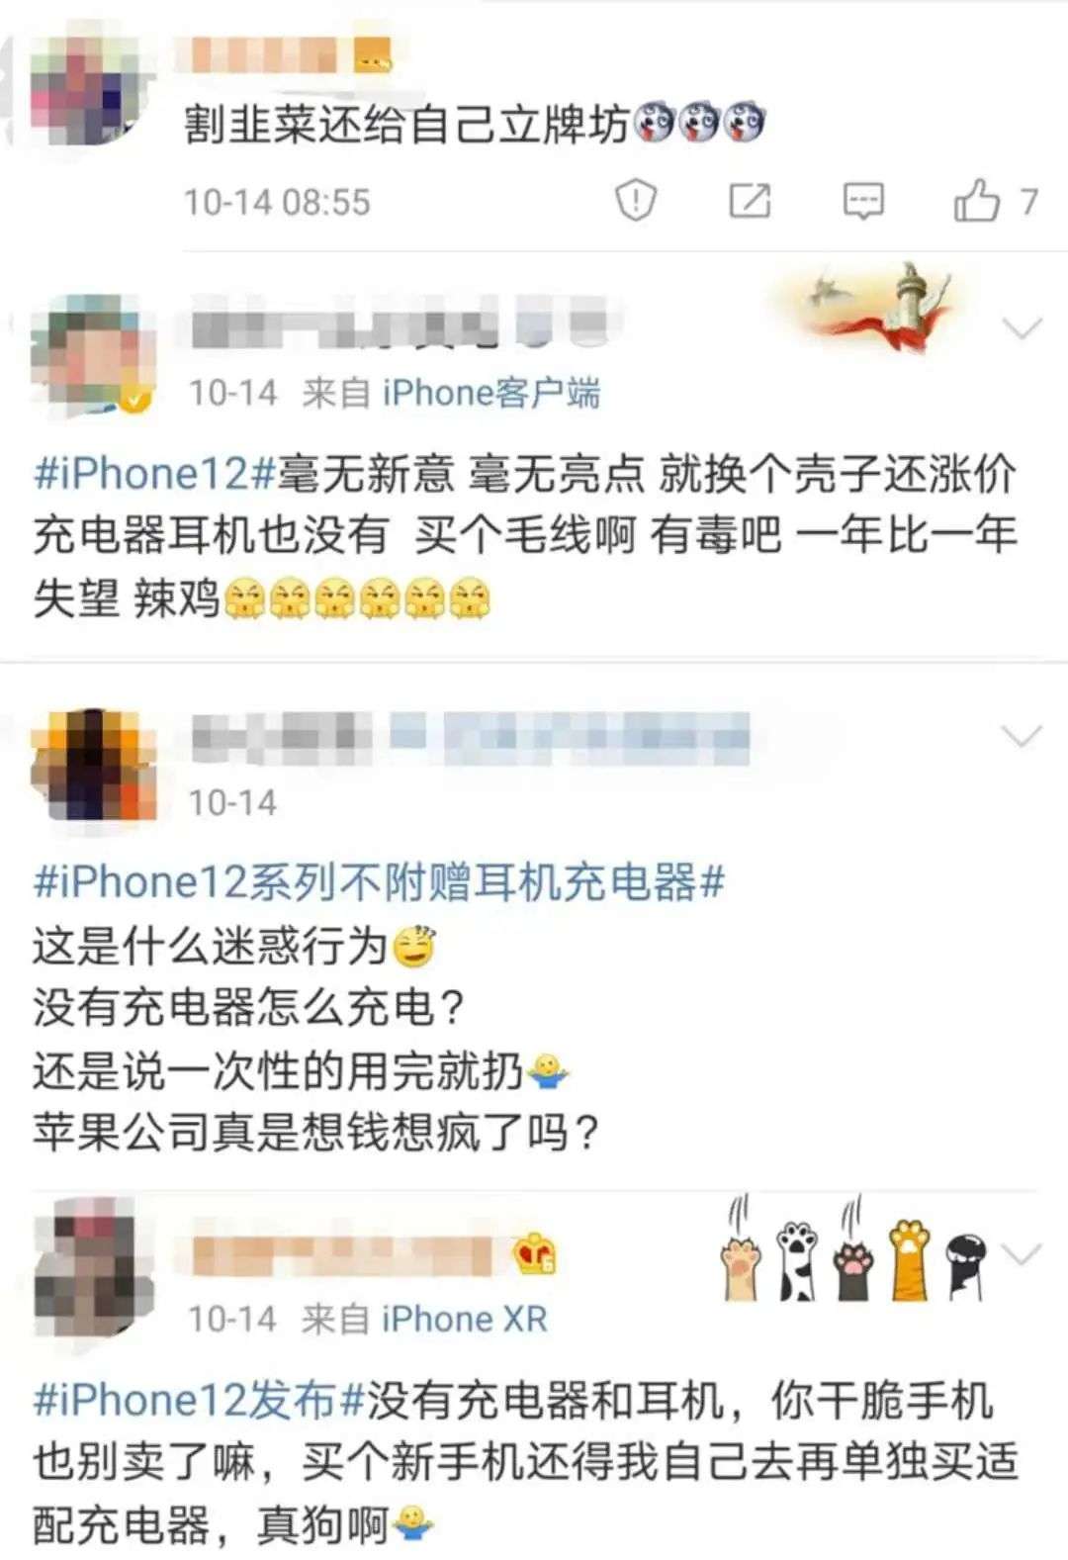Image resolution: width=1068 pixels, height=1560 pixels.
Task: Expand options chevron on fourth post
Action: [1022, 1253]
